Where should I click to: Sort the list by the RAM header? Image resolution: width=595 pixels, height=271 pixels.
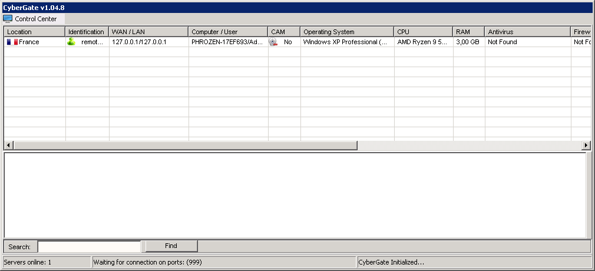pos(468,32)
